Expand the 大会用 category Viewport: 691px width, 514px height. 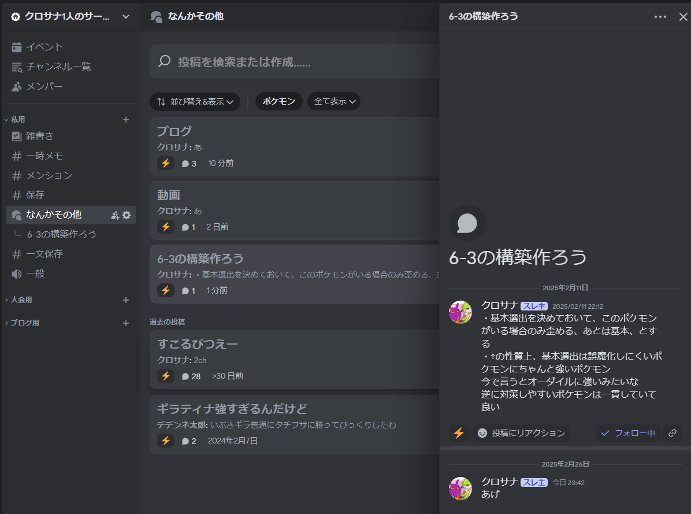point(19,299)
